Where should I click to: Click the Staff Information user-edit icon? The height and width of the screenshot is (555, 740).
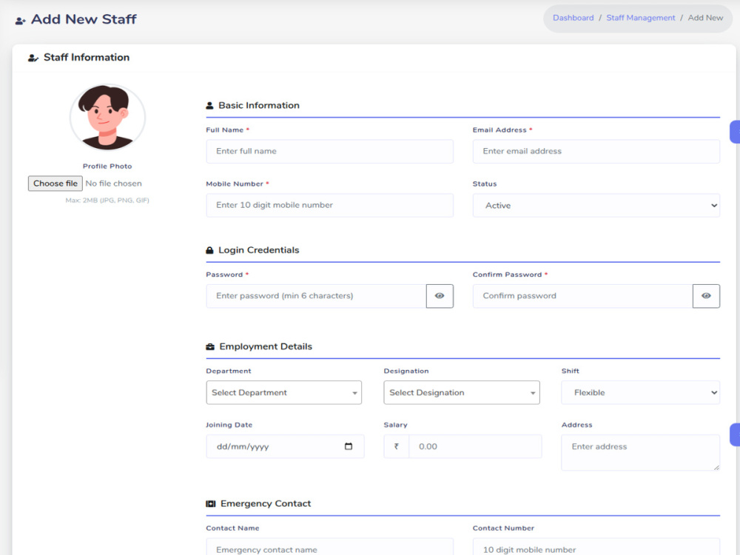(x=33, y=58)
